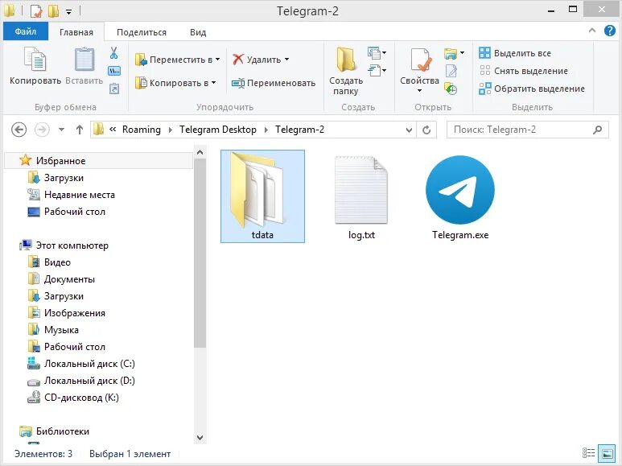Image resolution: width=622 pixels, height=466 pixels.
Task: Click Roaming in the address path
Action: point(142,130)
